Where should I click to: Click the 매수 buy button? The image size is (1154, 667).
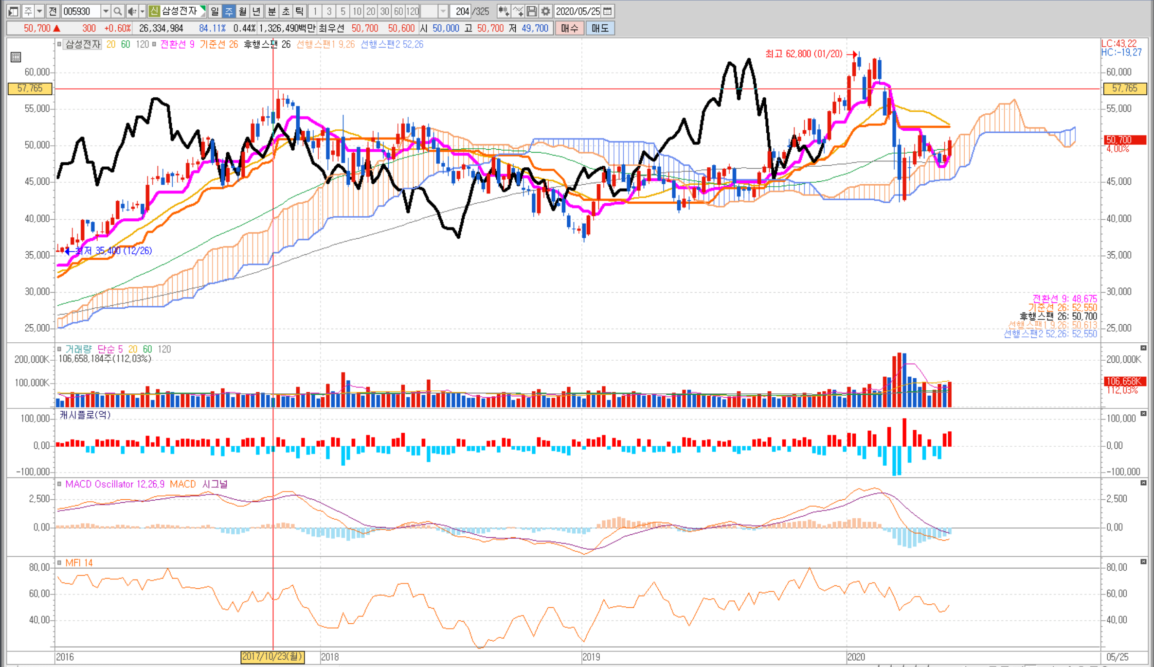[569, 28]
